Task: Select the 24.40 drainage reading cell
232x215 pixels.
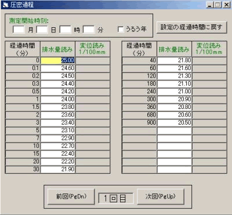Action: point(57,84)
